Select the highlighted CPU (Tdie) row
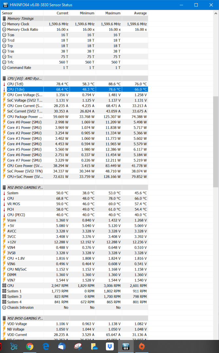Viewport: 219px width, 353px height. click(75, 89)
